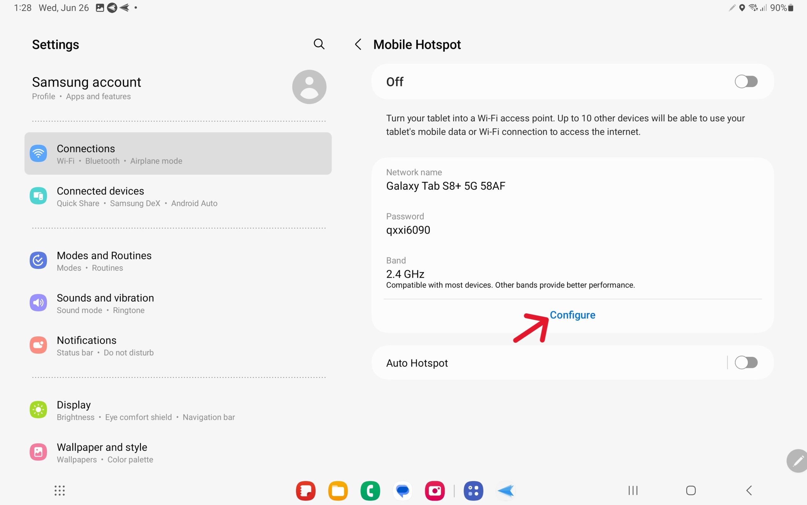Viewport: 807px width, 505px height.
Task: Open the blue Messages chat app
Action: coord(403,490)
